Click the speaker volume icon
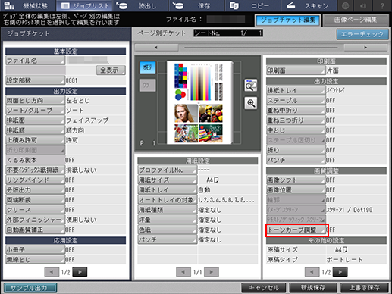392x294 pixels. pyautogui.click(x=363, y=5)
